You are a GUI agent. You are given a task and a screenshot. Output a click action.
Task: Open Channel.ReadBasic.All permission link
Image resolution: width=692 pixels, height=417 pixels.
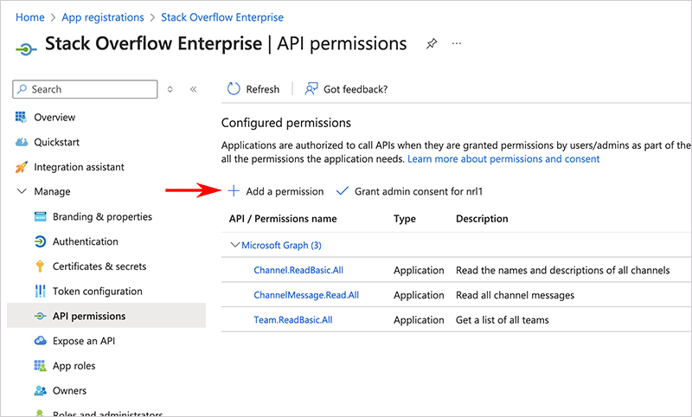(x=298, y=271)
